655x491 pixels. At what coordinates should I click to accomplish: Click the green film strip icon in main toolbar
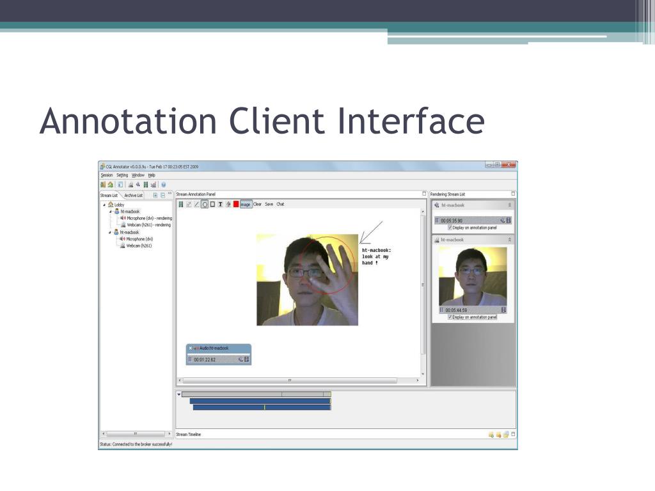(x=146, y=185)
